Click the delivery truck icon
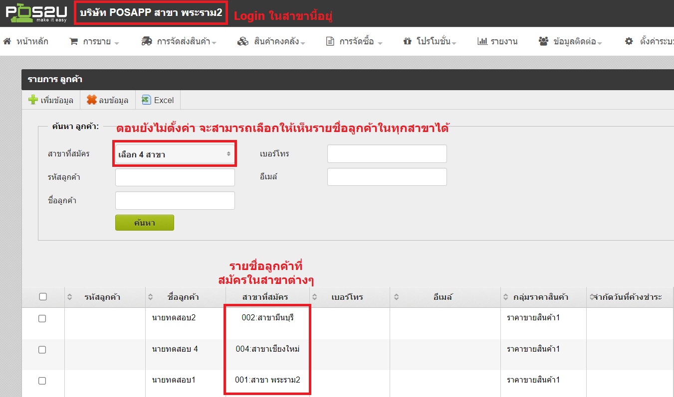674x397 pixels. (x=147, y=41)
